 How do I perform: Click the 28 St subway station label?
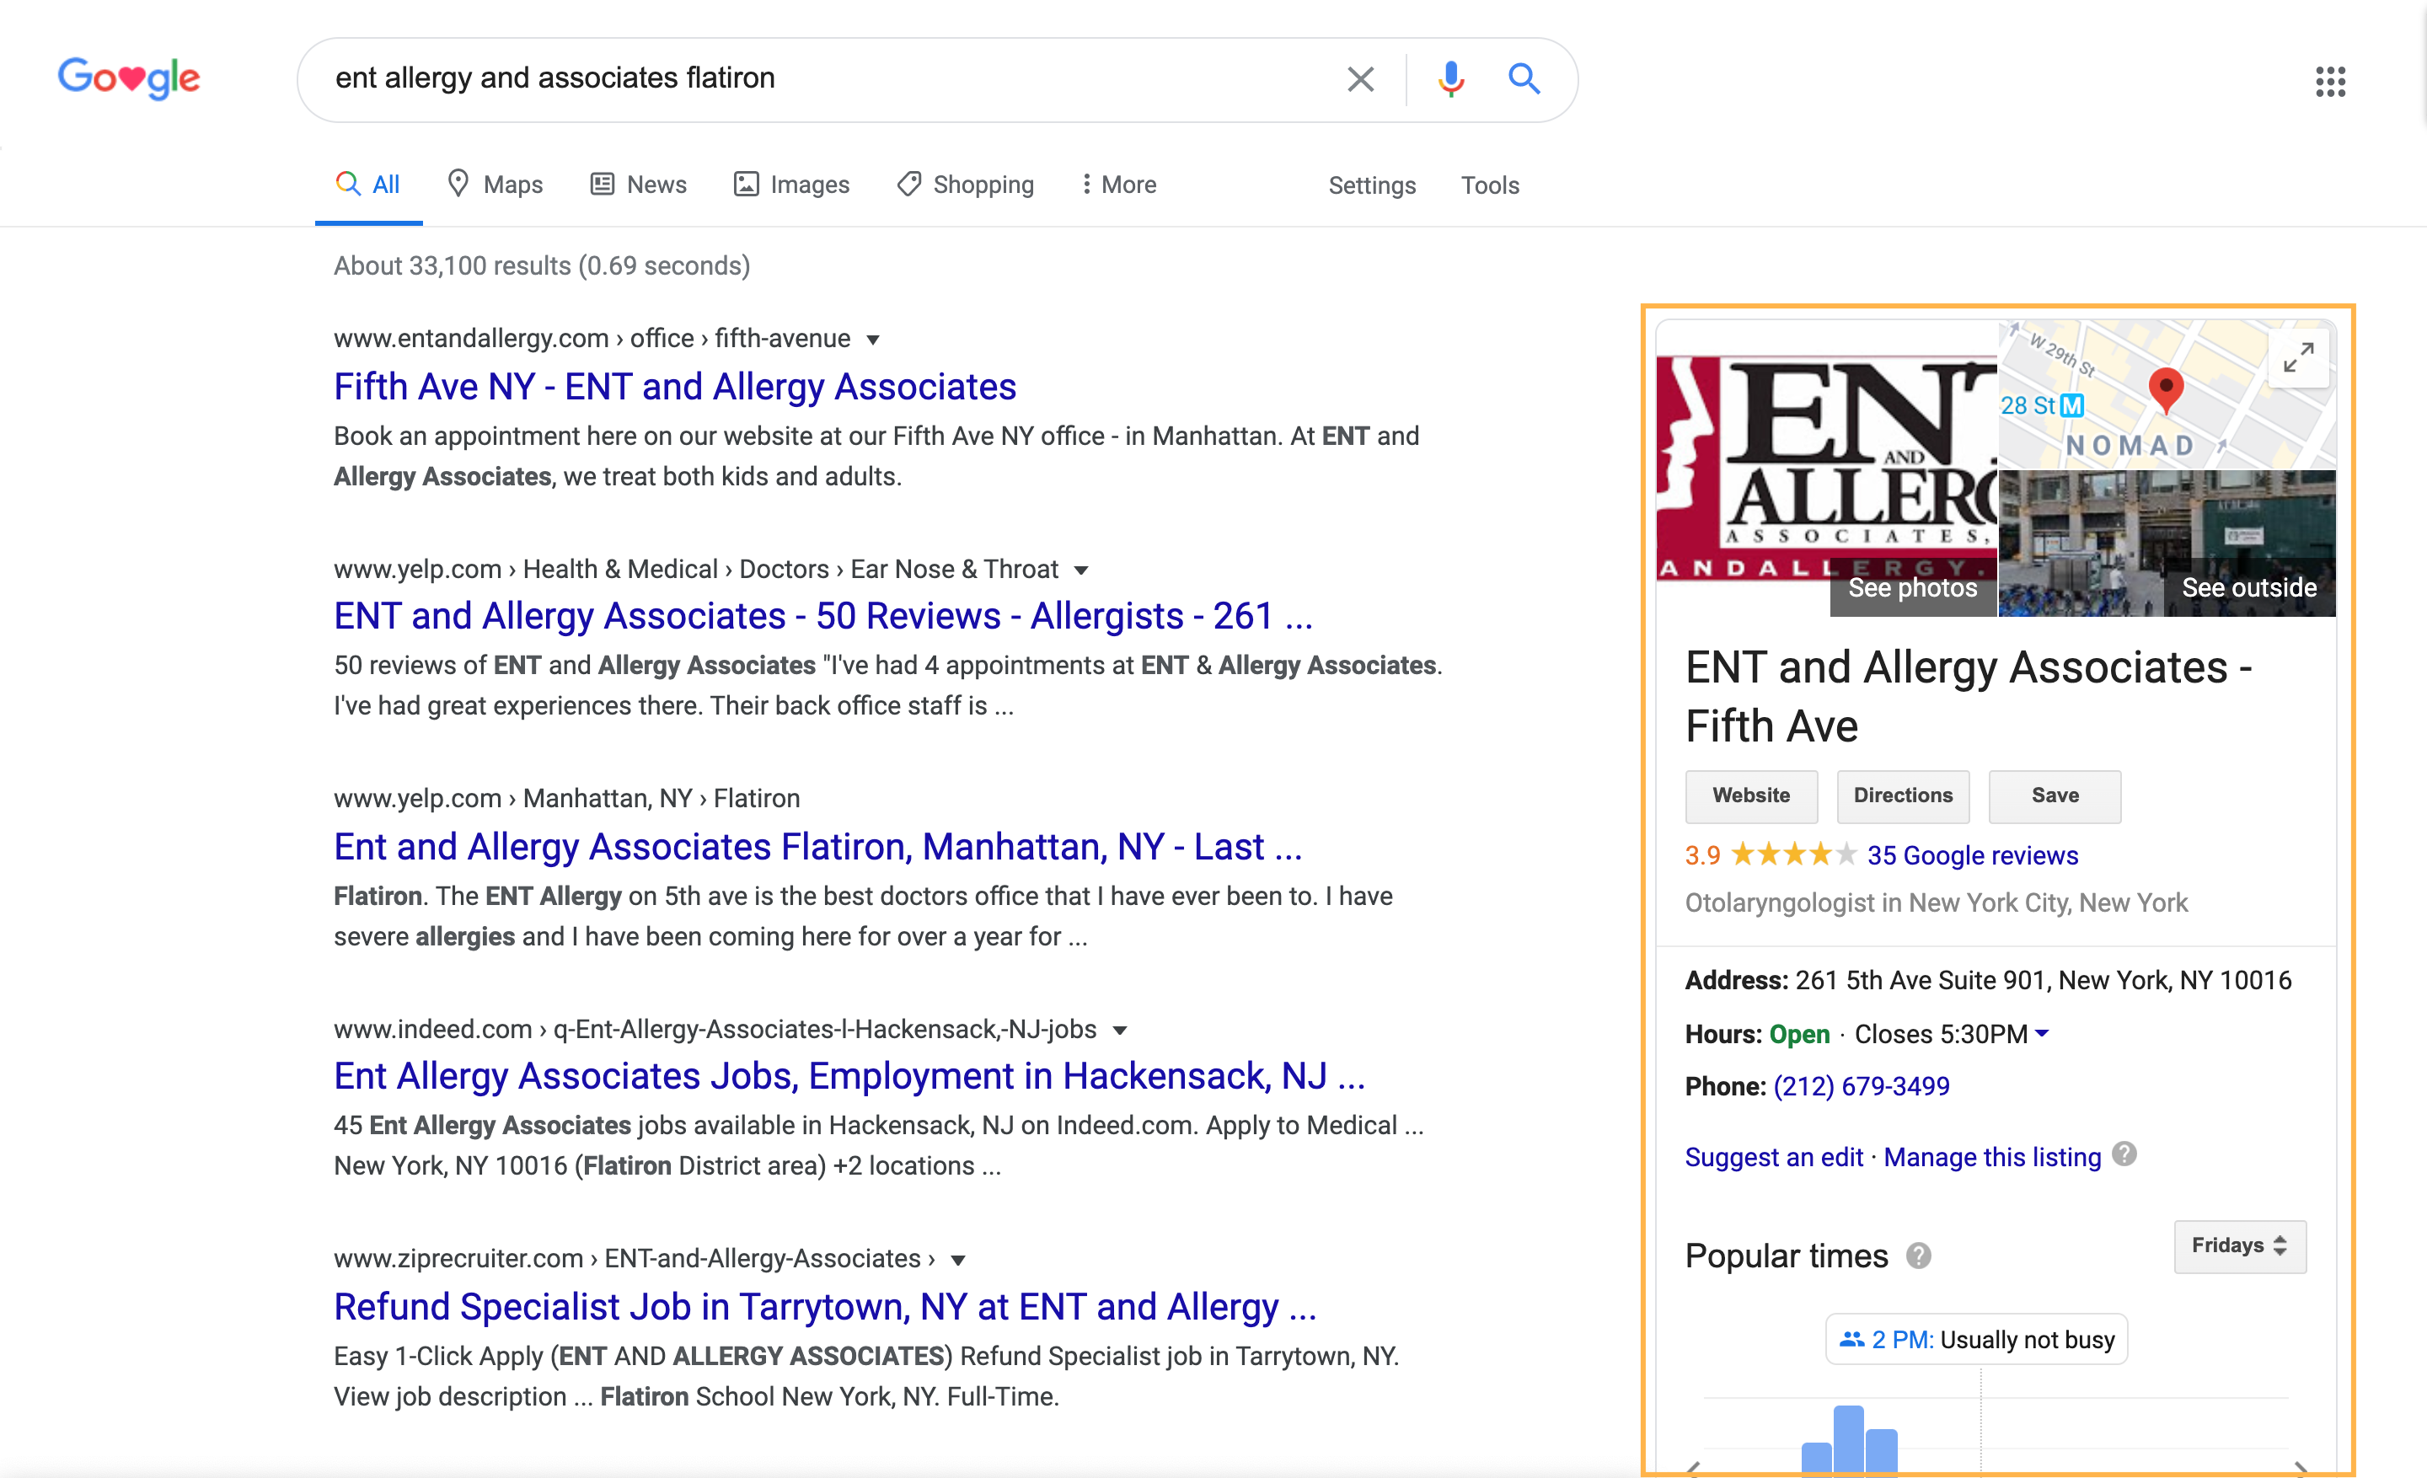pyautogui.click(x=2042, y=405)
